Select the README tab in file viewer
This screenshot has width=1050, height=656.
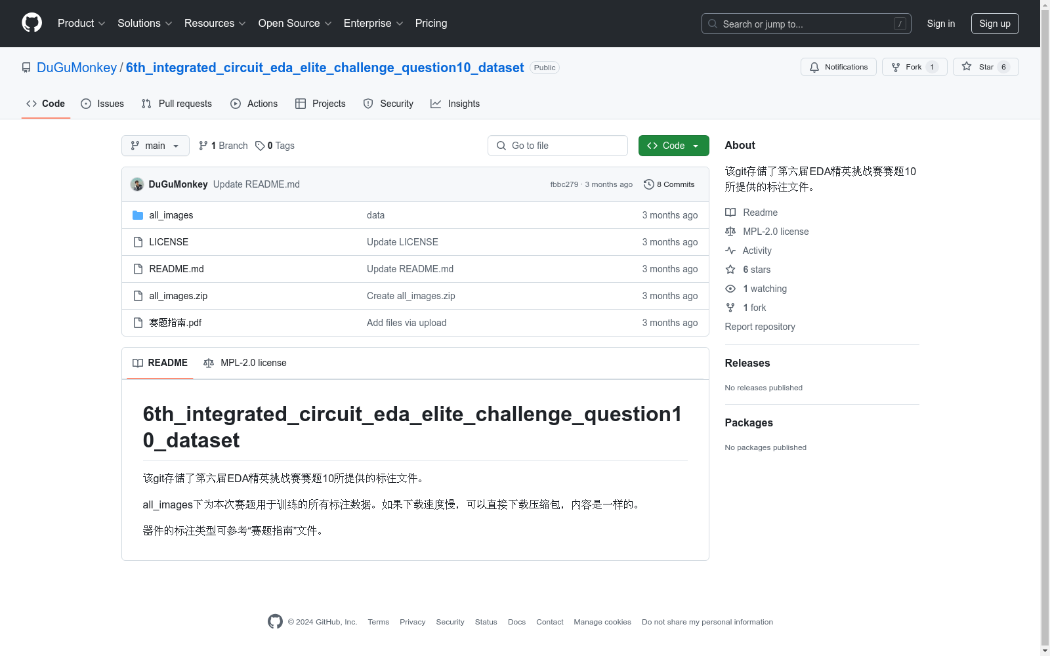(160, 363)
